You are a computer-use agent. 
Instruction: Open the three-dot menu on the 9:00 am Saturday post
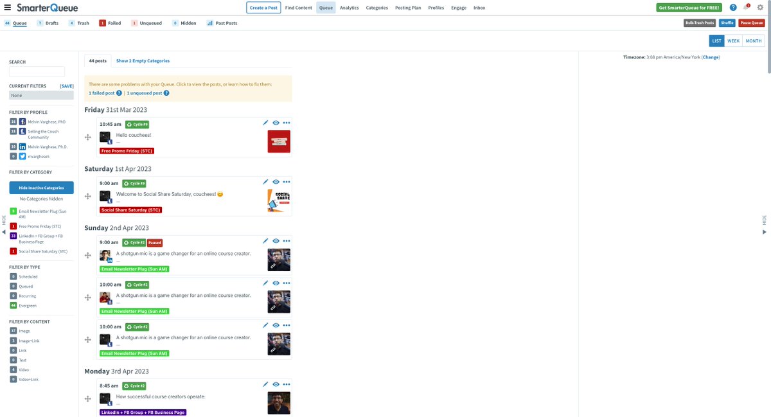tap(287, 182)
